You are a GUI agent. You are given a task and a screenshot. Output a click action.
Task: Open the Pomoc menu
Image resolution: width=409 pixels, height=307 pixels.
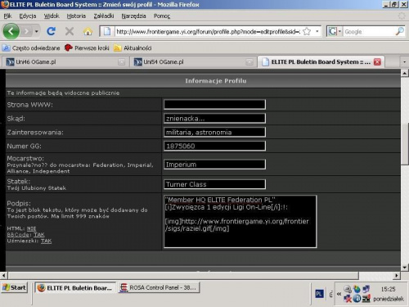pos(162,16)
